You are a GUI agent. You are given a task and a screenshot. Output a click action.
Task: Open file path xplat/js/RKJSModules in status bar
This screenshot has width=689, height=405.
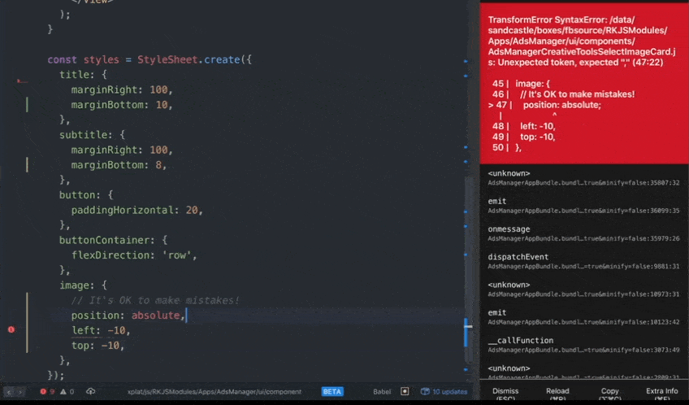(214, 391)
